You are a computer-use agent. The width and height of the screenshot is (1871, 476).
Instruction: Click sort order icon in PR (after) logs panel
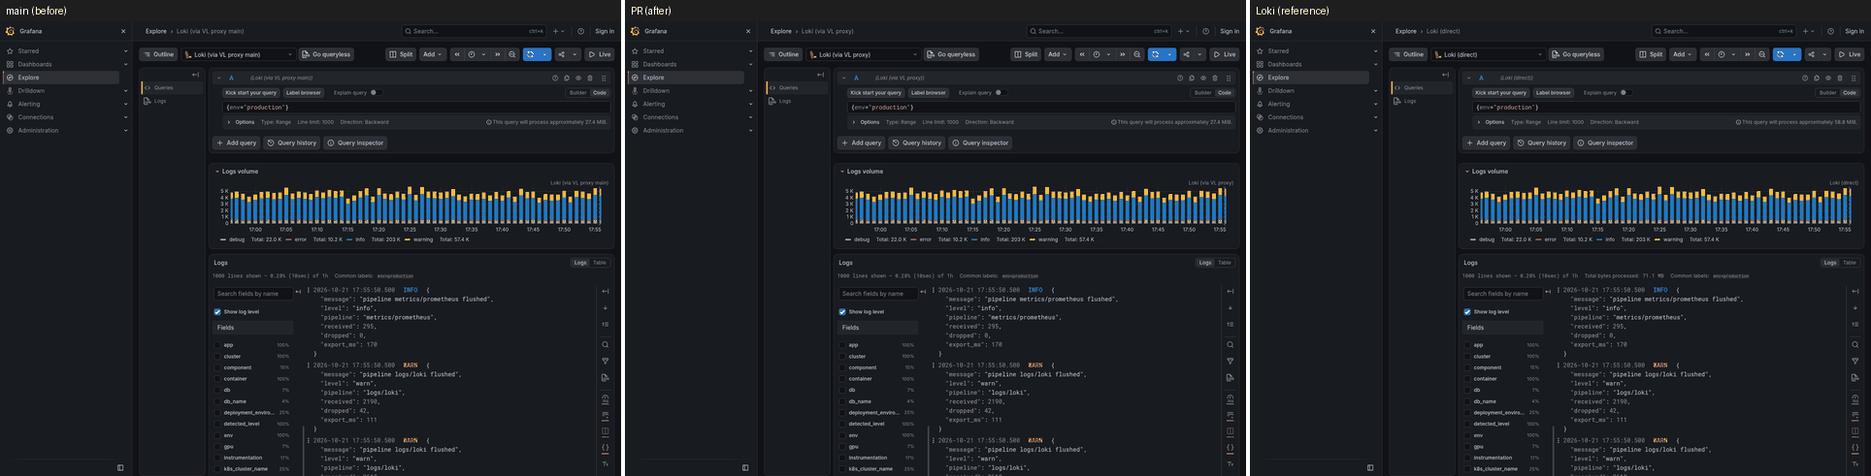1231,324
